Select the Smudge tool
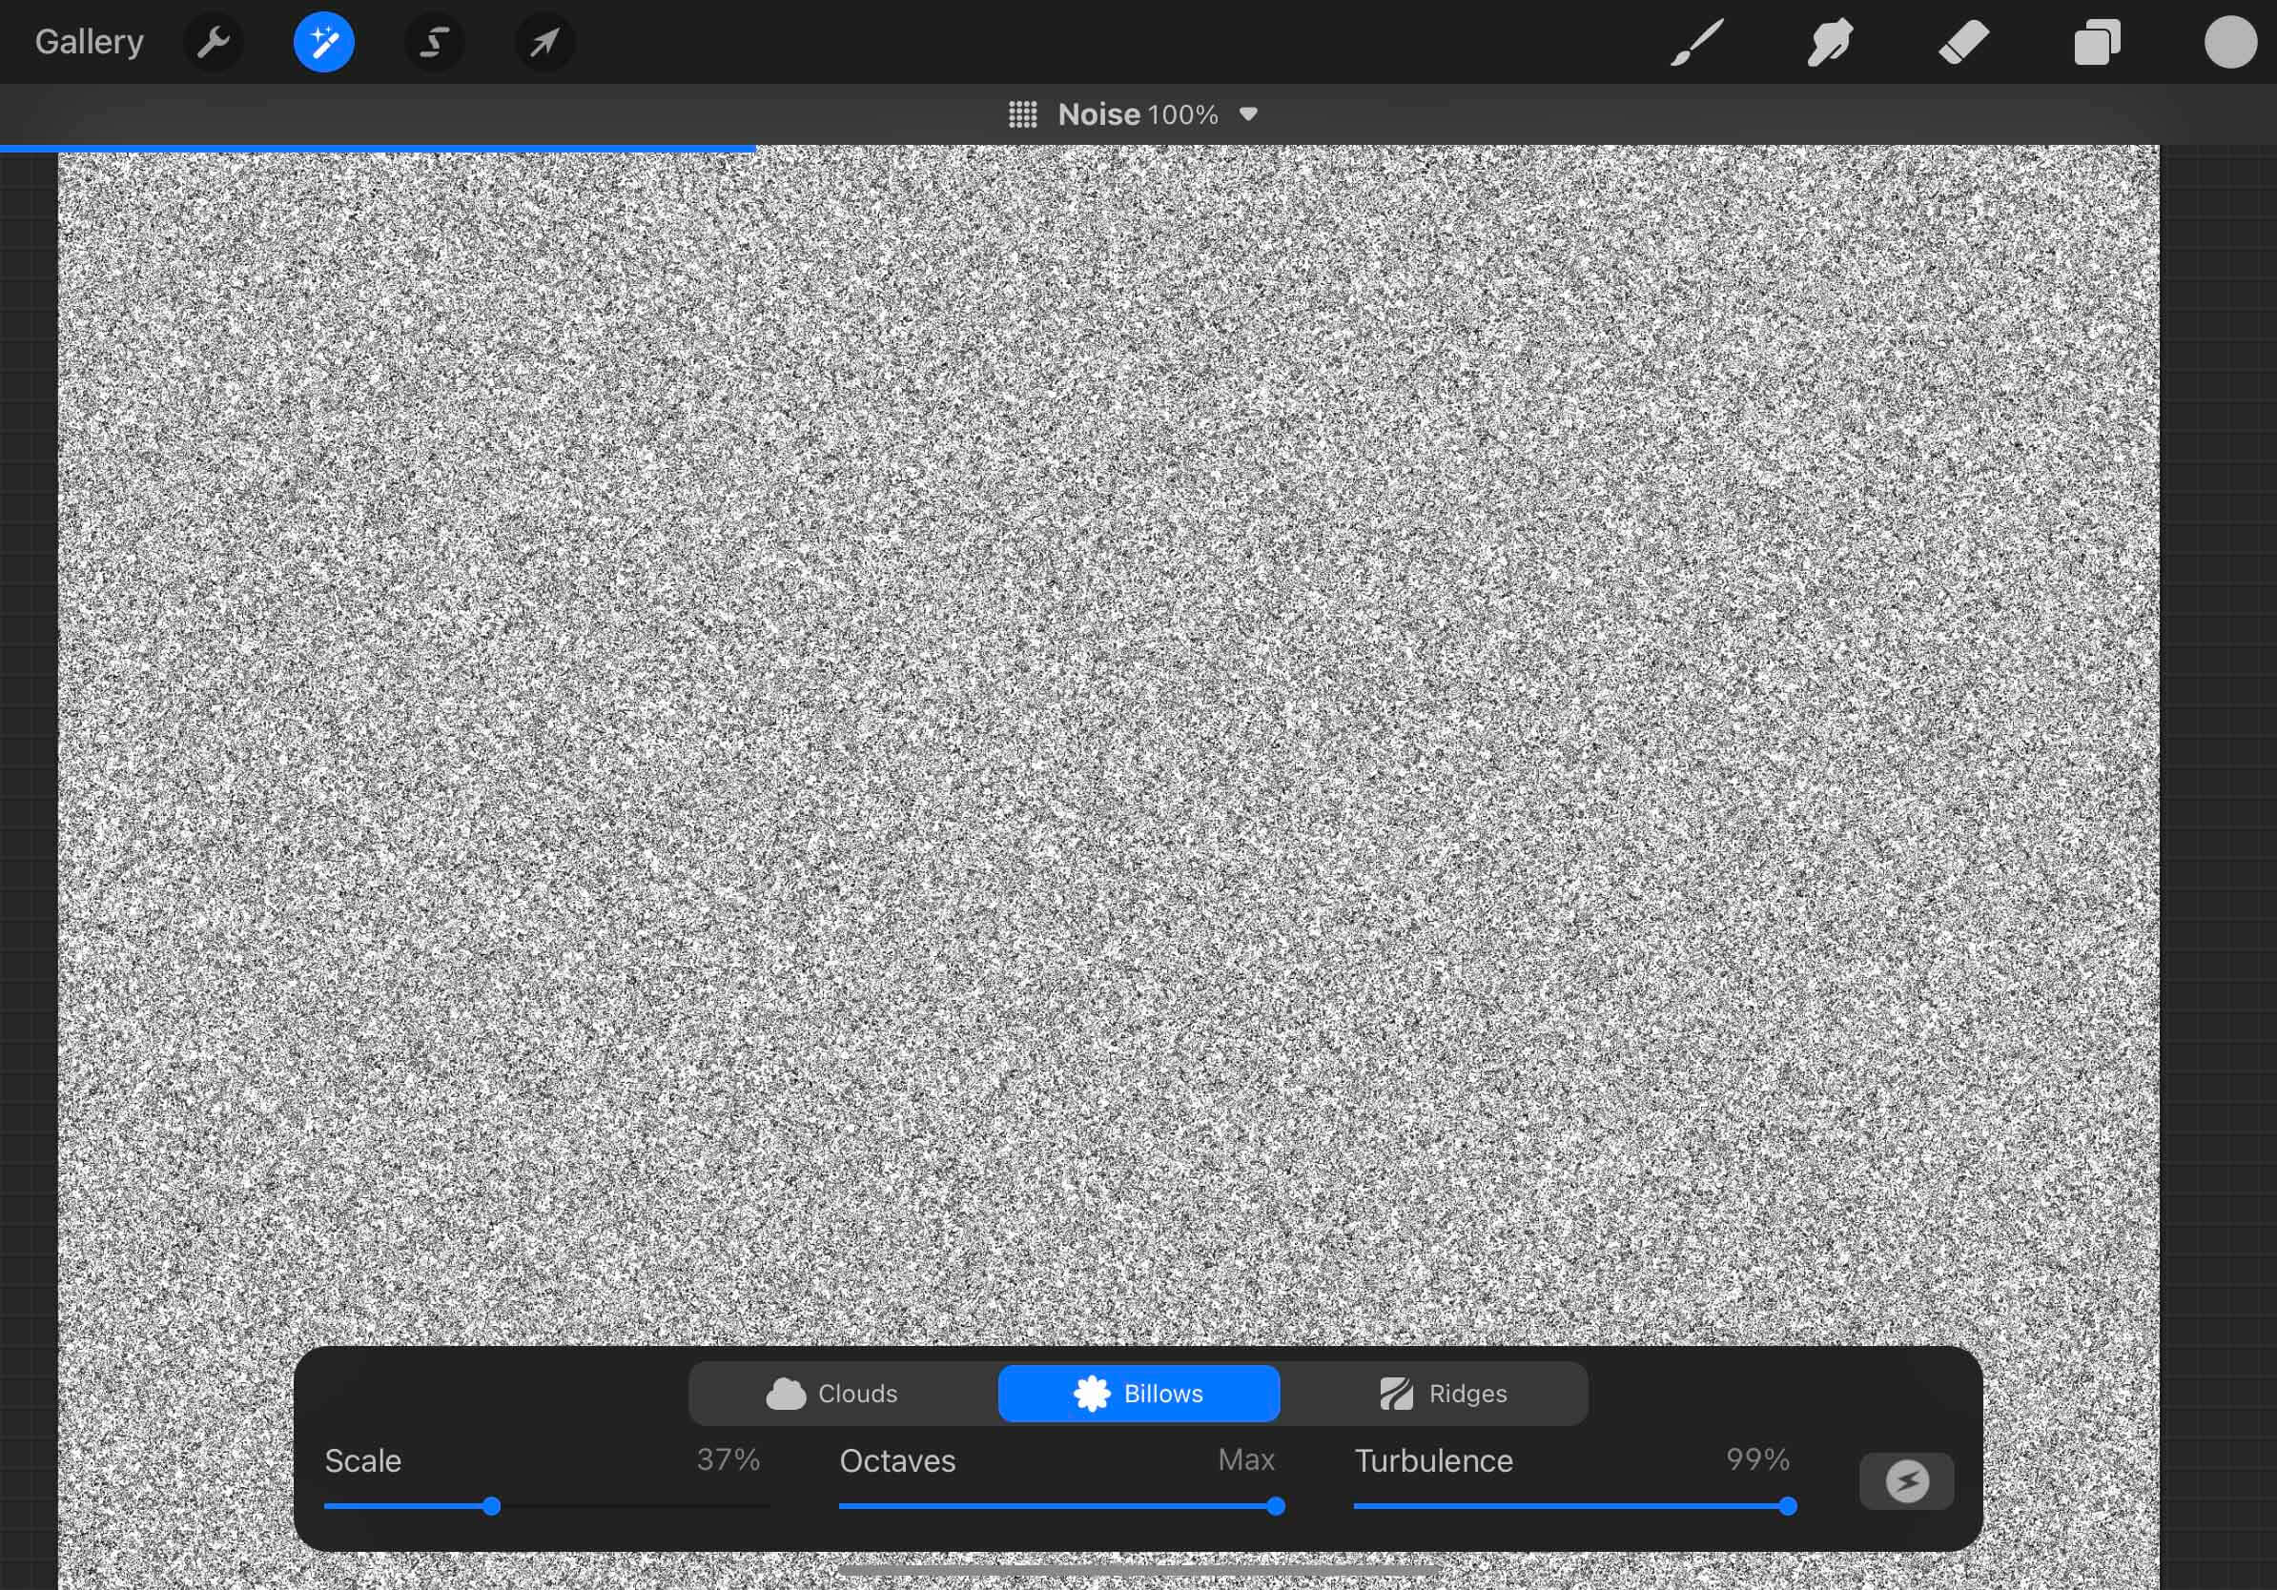Screen dimensions: 2277x1590 pyautogui.click(x=1829, y=42)
